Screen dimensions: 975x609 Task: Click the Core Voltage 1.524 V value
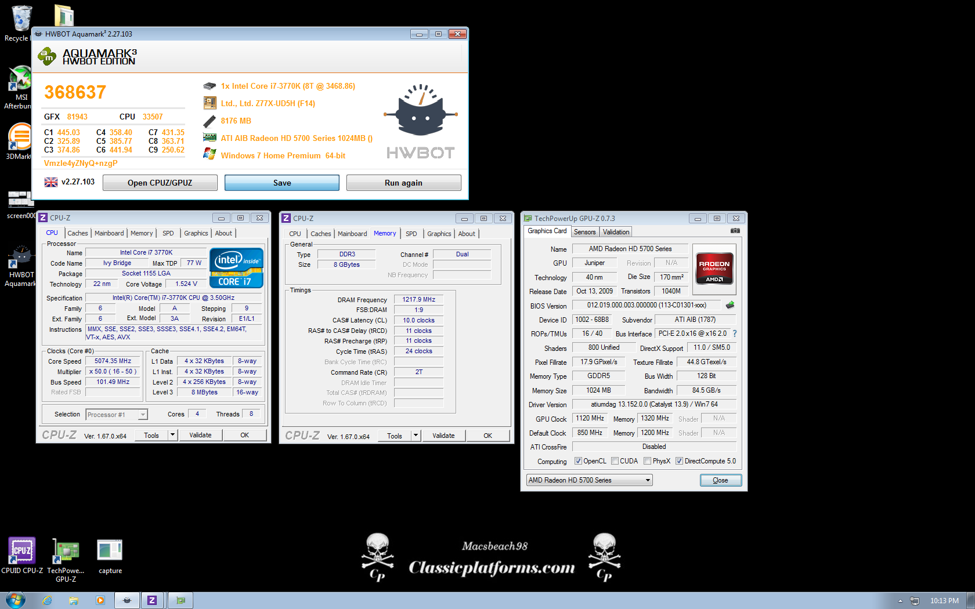[187, 284]
